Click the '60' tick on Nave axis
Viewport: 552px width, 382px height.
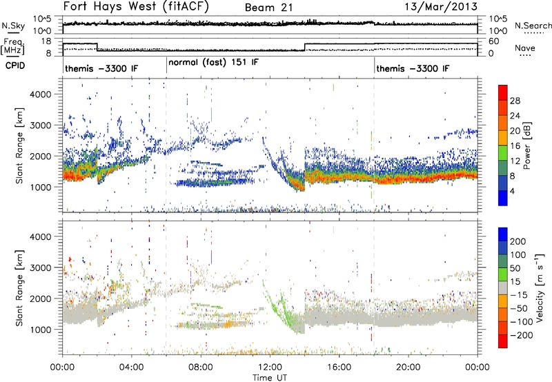pyautogui.click(x=494, y=41)
